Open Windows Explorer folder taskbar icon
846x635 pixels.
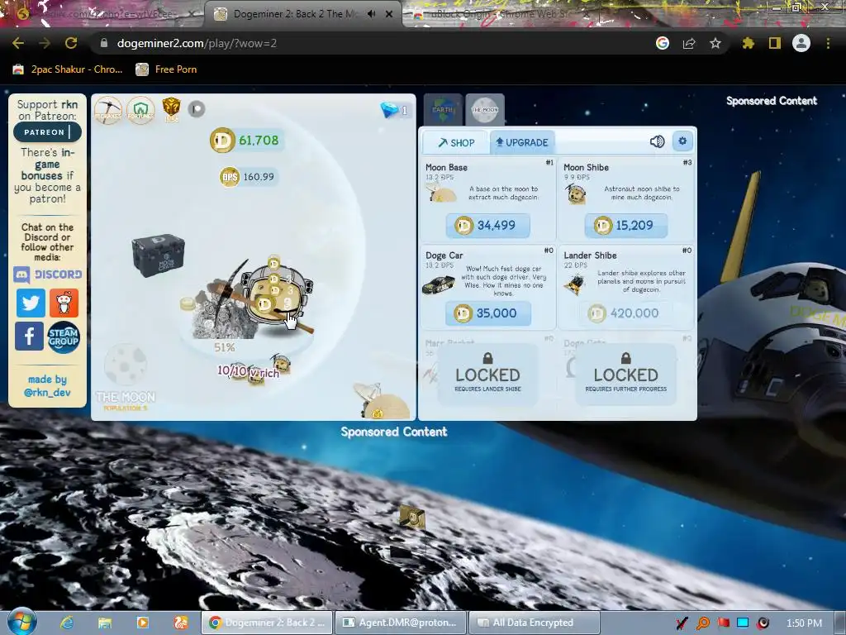pyautogui.click(x=105, y=623)
